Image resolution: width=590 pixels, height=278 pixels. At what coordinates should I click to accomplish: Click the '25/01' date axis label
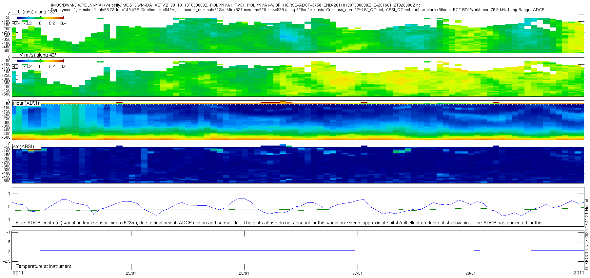[x=131, y=273]
